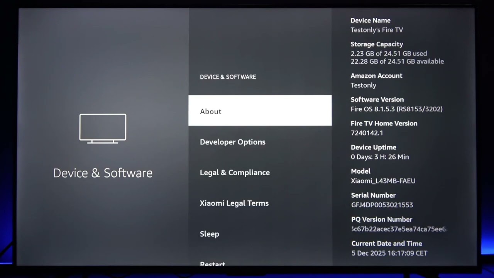This screenshot has width=494, height=278.
Task: Click the Serial Number label
Action: coord(373,195)
